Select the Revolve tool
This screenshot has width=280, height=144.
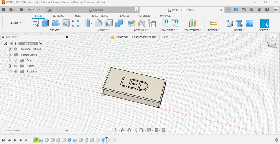(55, 23)
